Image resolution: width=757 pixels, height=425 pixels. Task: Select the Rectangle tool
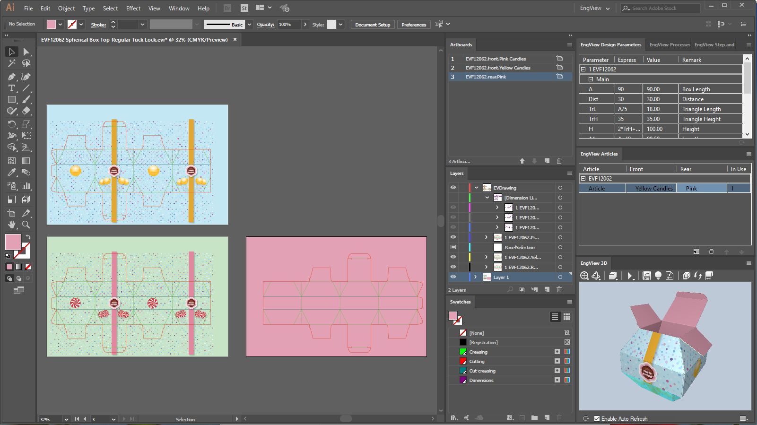tap(11, 100)
